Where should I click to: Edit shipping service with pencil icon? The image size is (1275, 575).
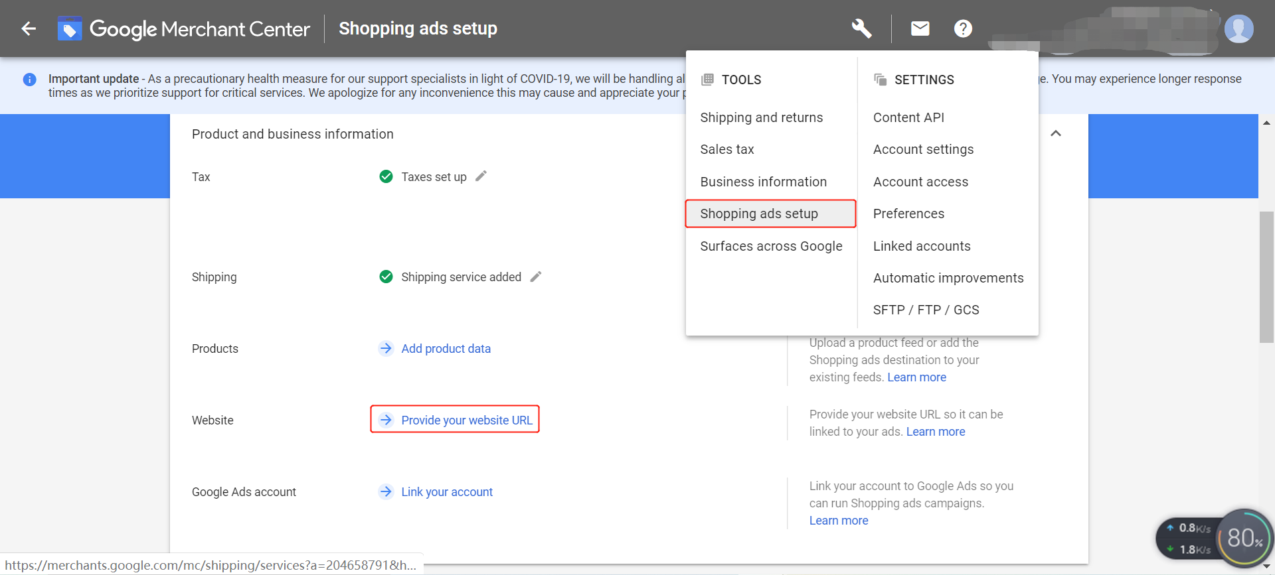coord(536,277)
